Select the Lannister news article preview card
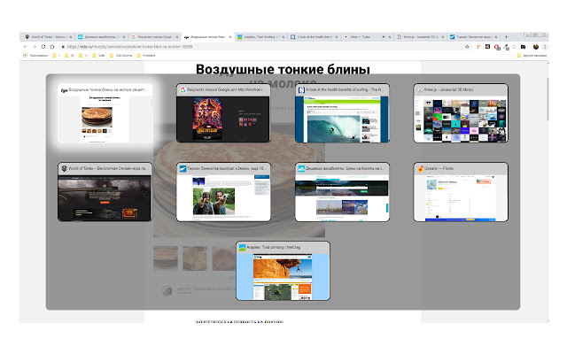Screen dimensions: 567x354 [x=223, y=192]
